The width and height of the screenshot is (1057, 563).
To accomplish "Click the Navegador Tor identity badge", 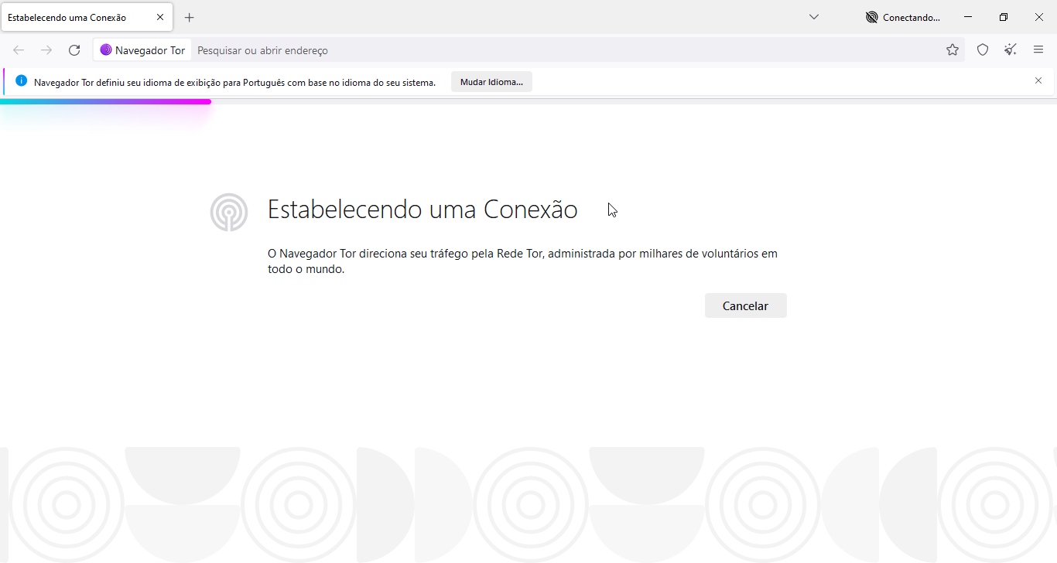I will [x=142, y=50].
